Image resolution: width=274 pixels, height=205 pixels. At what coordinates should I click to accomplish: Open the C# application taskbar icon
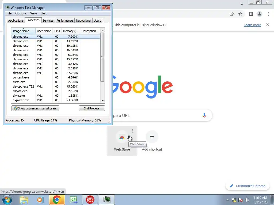[73, 200]
